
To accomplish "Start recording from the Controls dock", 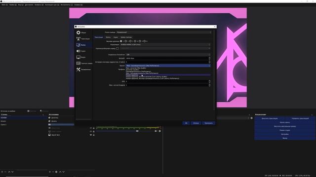I will pos(285,122).
